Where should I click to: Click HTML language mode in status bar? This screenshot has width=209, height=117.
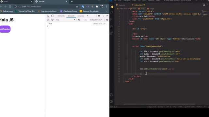point(180,107)
